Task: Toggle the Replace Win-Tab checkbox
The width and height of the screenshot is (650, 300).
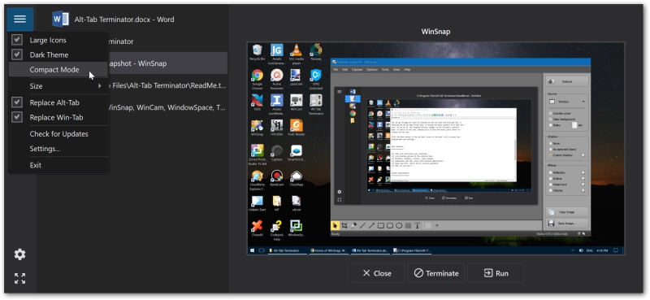Action: pos(16,117)
